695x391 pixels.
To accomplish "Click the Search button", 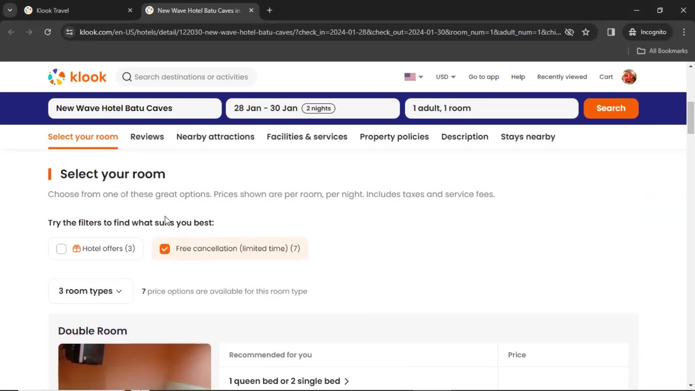I will click(611, 108).
